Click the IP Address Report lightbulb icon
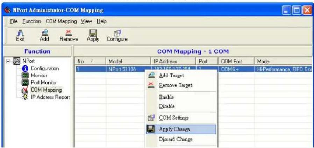The width and height of the screenshot is (314, 148). 26,97
